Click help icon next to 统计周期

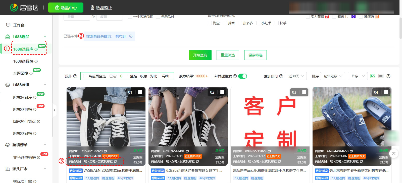[281, 76]
